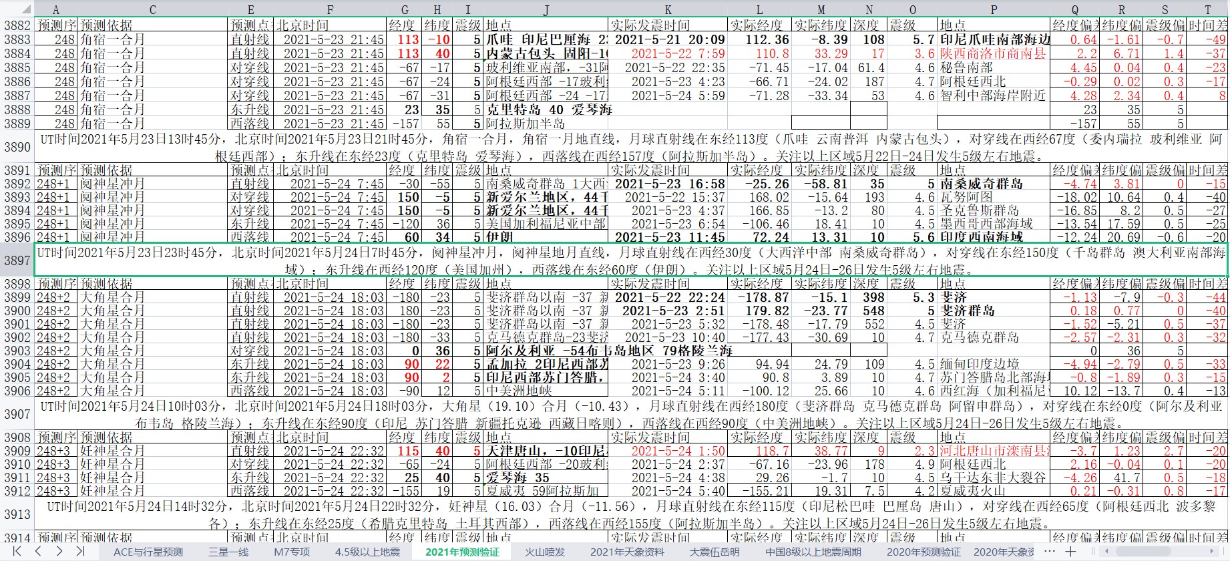Jump to the first sheet tab arrow
This screenshot has height=561, width=1230.
pos(17,551)
